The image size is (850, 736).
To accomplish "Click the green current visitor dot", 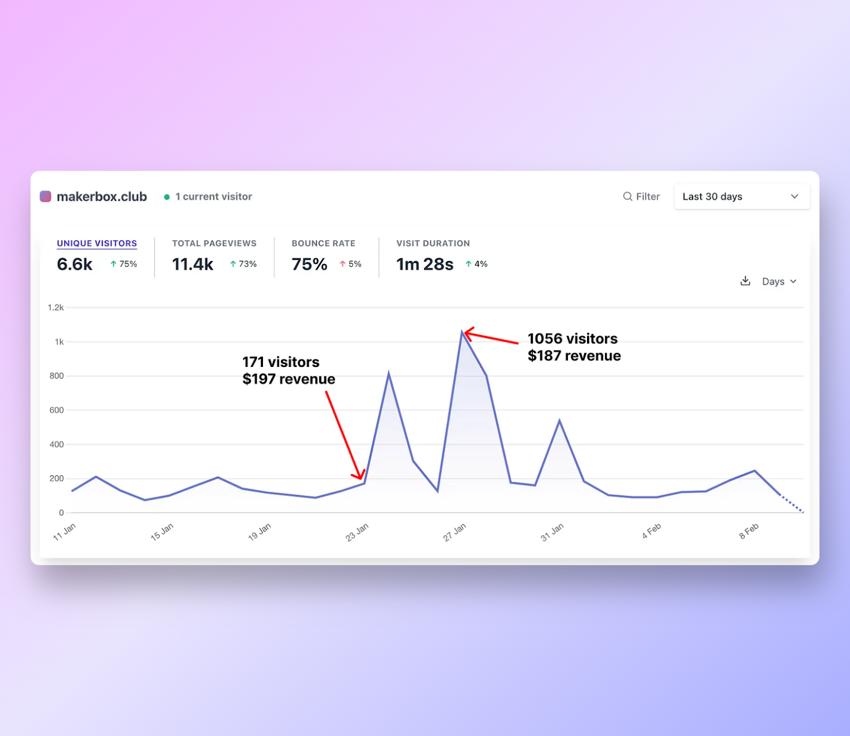I will 167,197.
